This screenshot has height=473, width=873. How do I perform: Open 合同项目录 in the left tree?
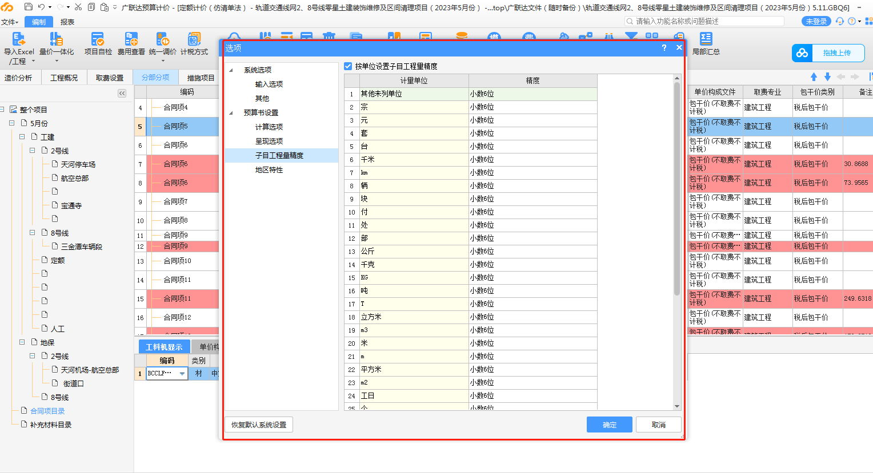click(47, 411)
